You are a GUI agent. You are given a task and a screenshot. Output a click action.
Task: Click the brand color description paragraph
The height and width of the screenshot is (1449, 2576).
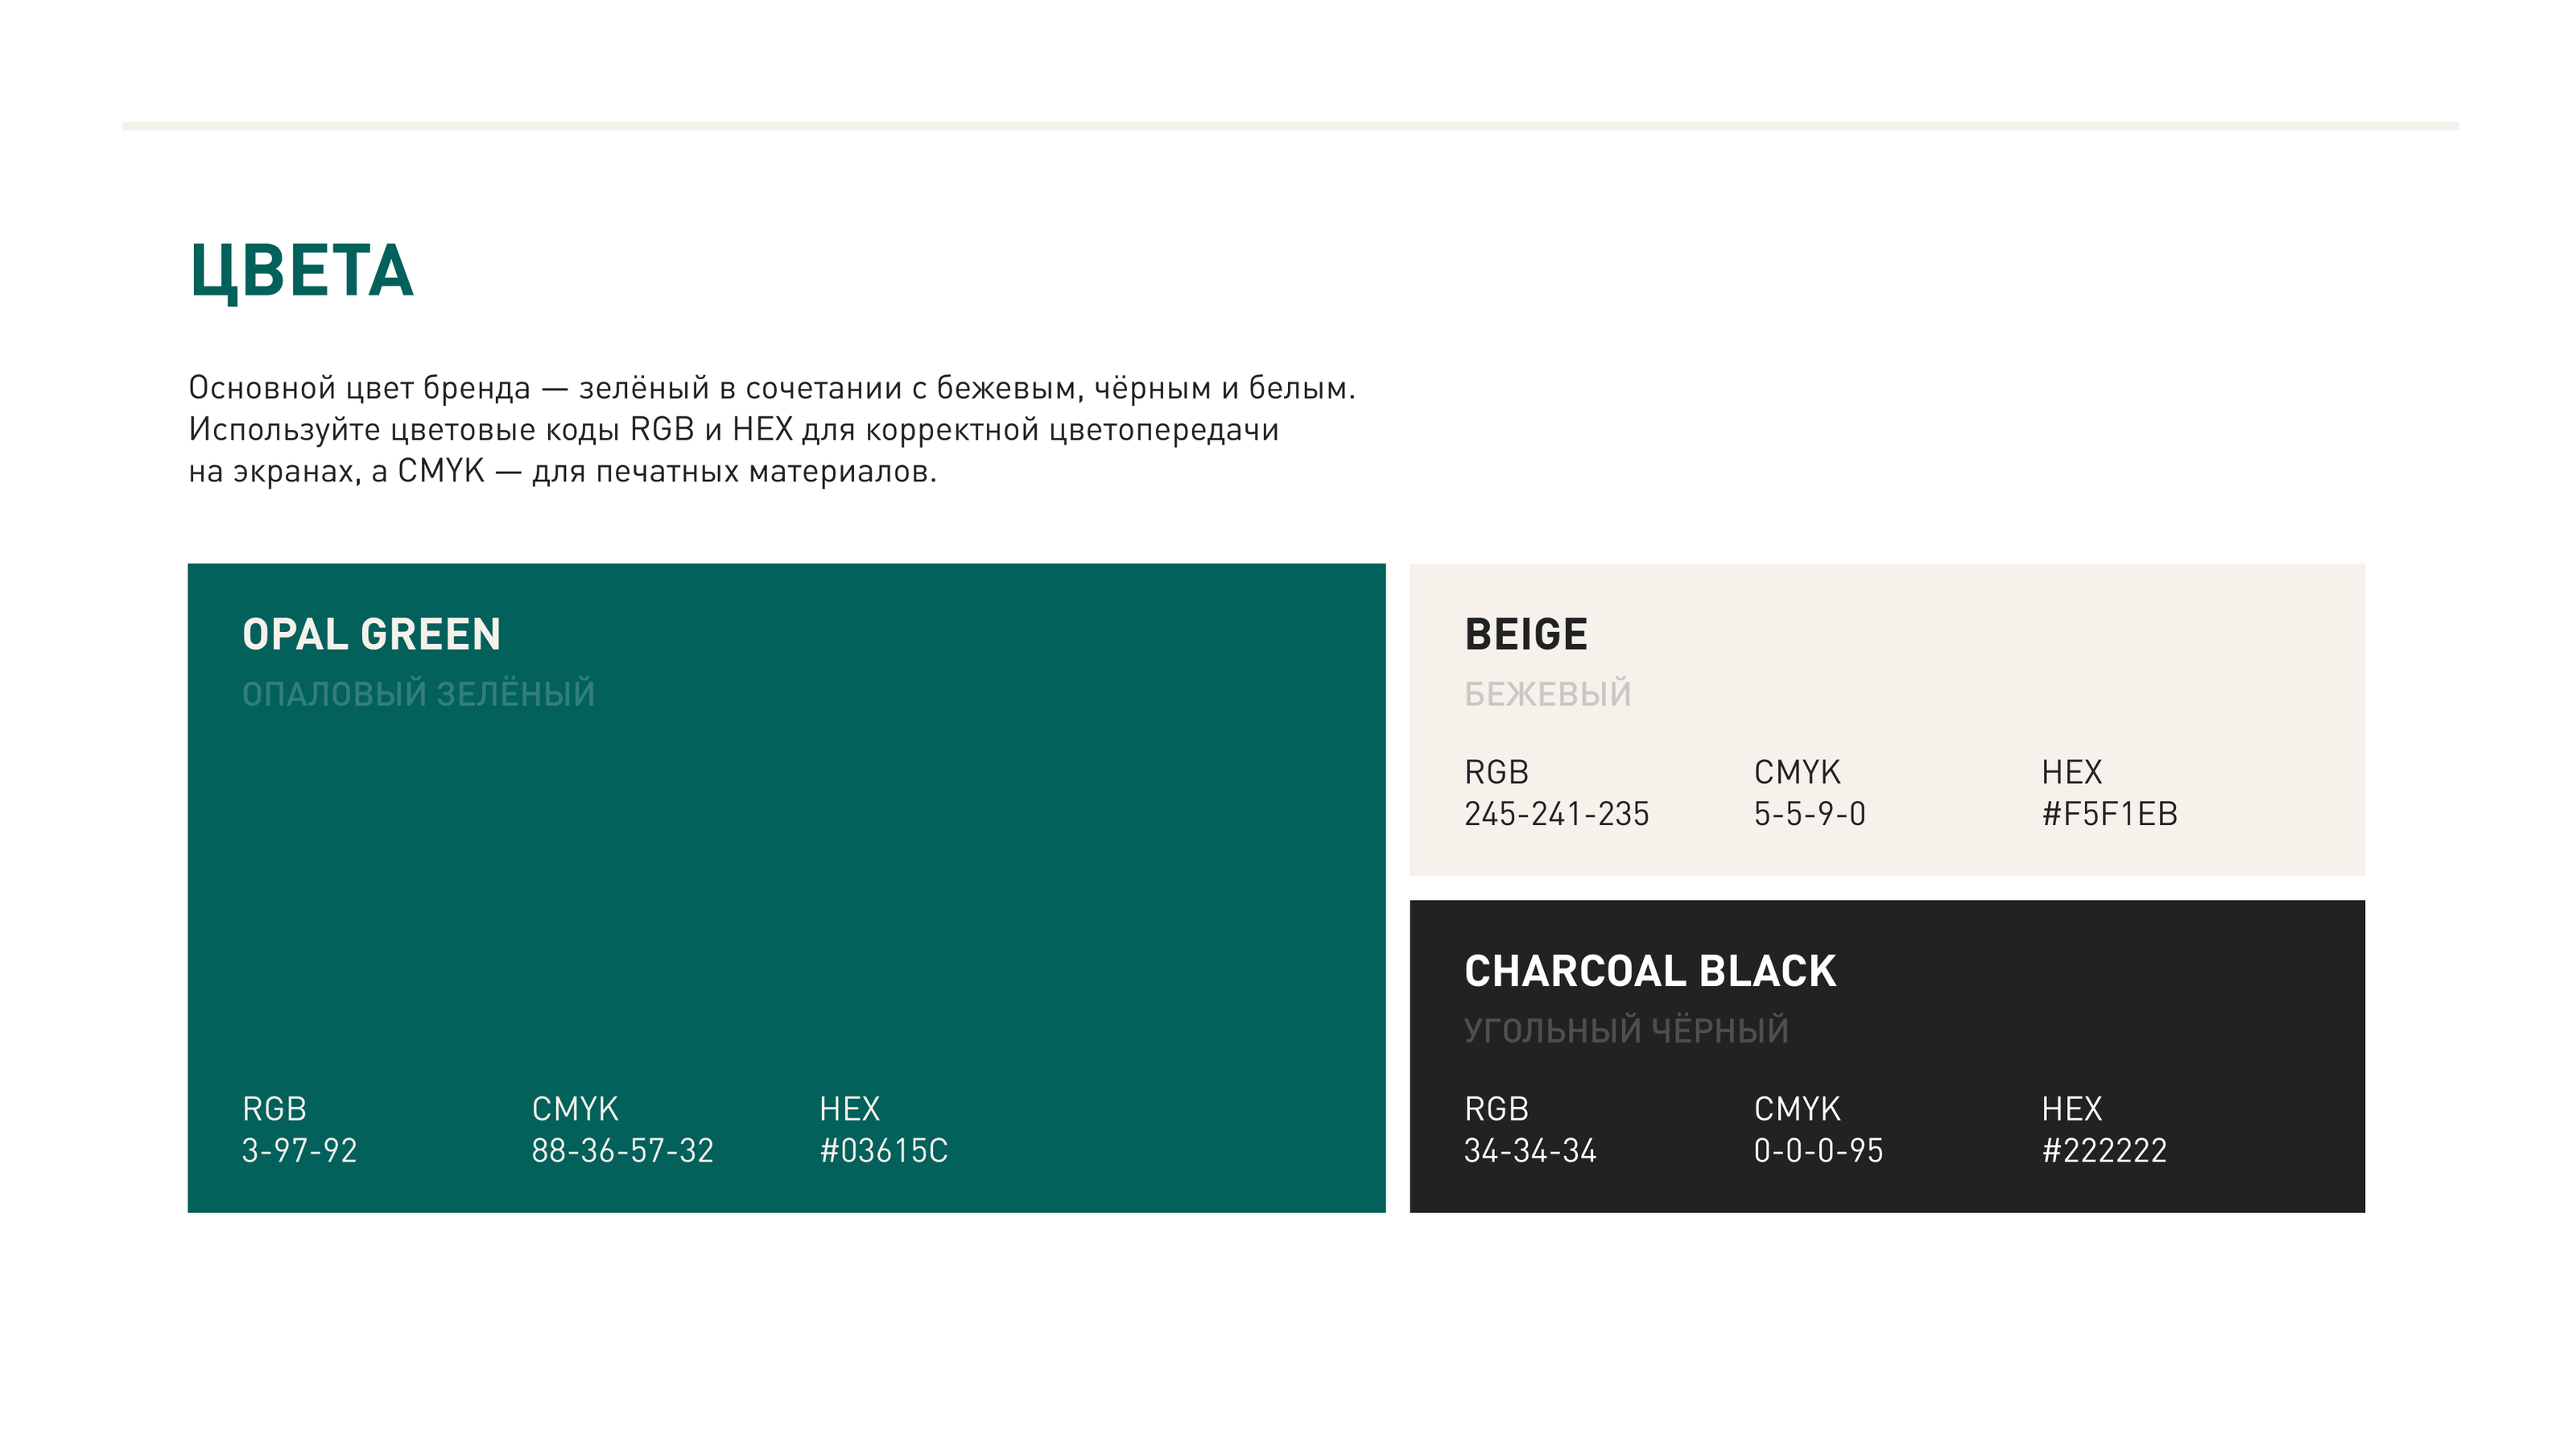click(770, 429)
